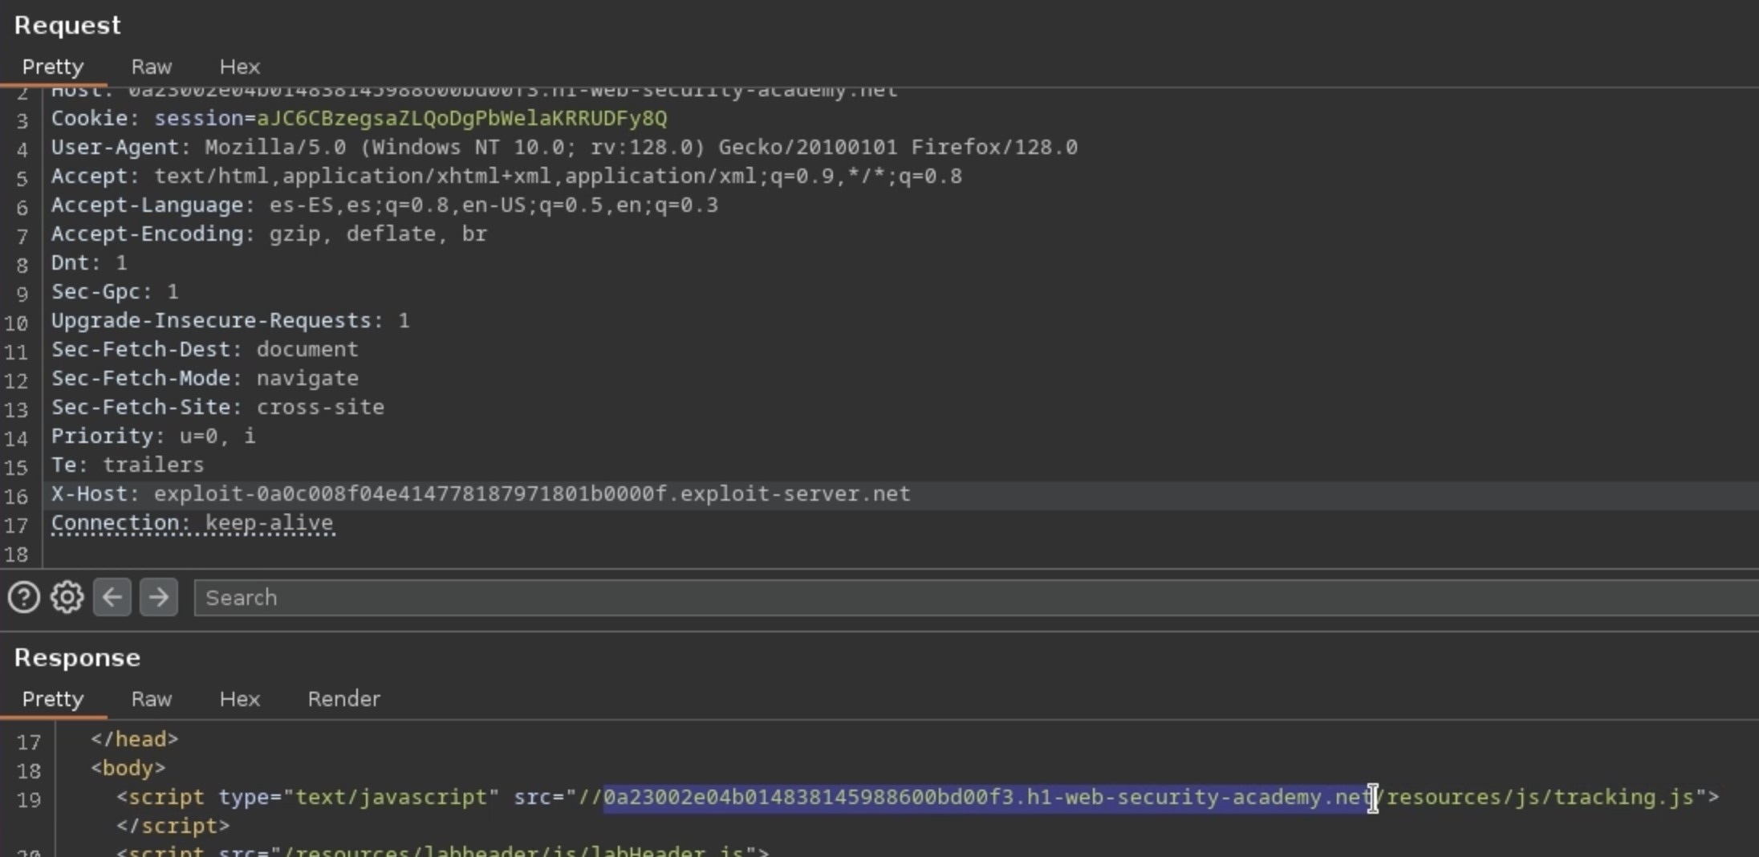Viewport: 1759px width, 857px height.
Task: Click the Connection keep-alive header
Action: 193,523
